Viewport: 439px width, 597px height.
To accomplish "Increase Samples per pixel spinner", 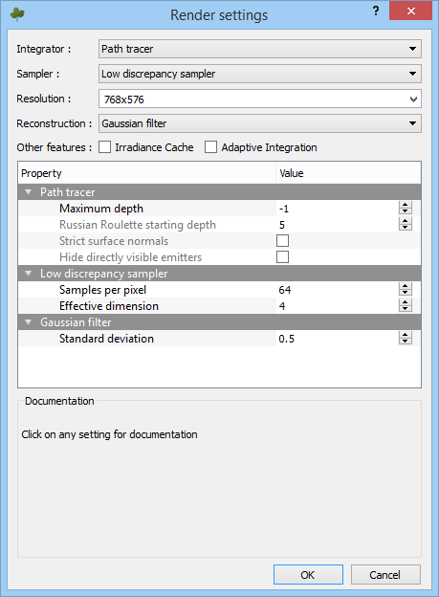I will [x=406, y=286].
